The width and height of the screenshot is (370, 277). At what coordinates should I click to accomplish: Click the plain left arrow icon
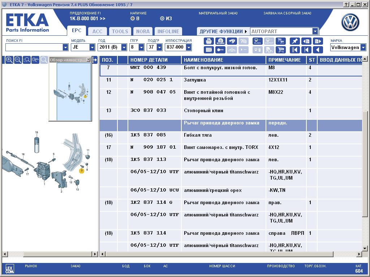tap(318, 50)
